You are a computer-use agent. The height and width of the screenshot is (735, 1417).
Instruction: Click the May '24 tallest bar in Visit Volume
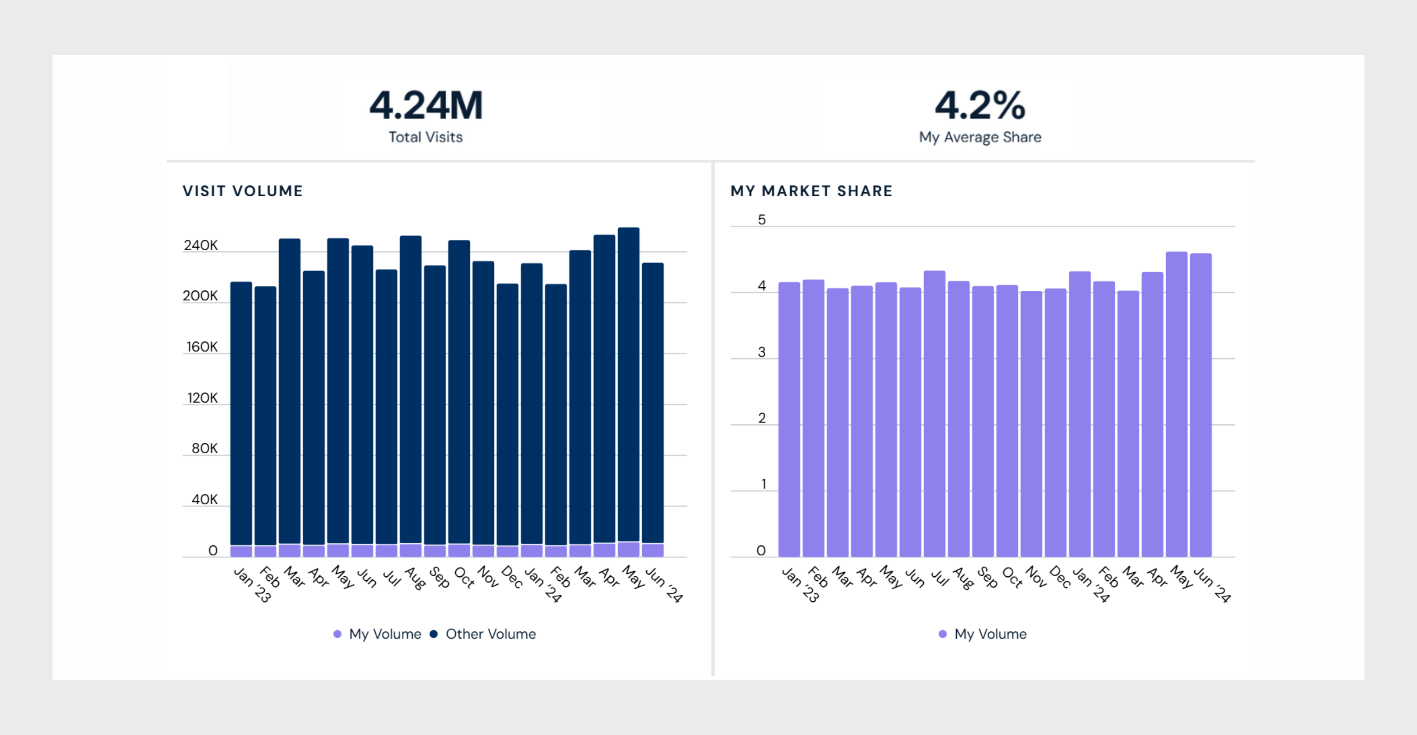click(628, 392)
